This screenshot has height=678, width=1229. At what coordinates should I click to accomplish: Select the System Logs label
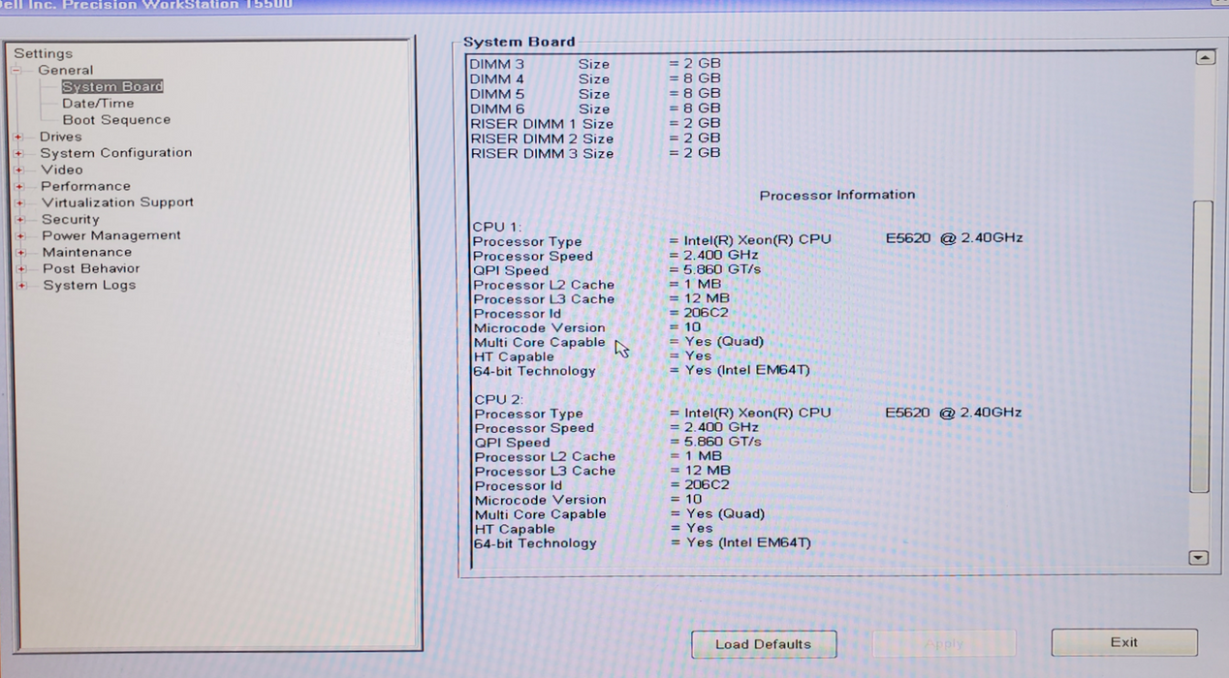(89, 285)
